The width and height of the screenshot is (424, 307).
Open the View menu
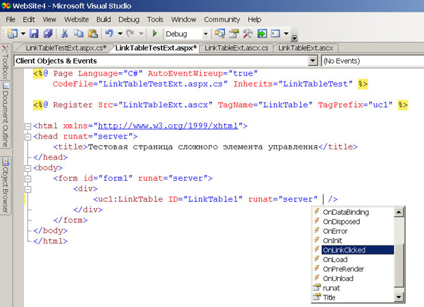[x=49, y=19]
